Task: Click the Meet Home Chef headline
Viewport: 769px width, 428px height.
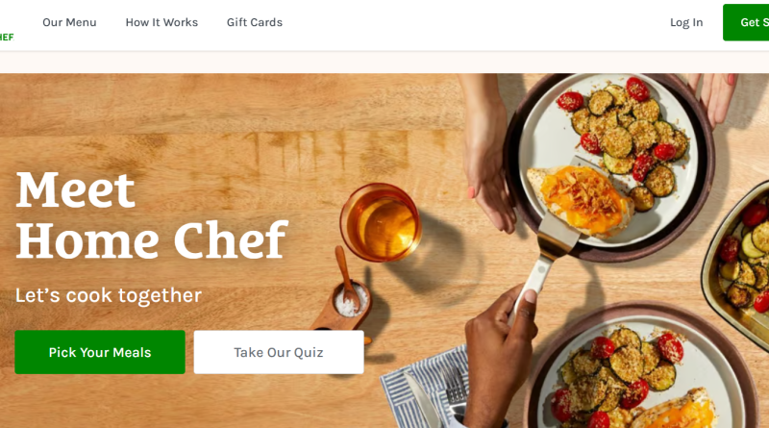Action: (152, 215)
